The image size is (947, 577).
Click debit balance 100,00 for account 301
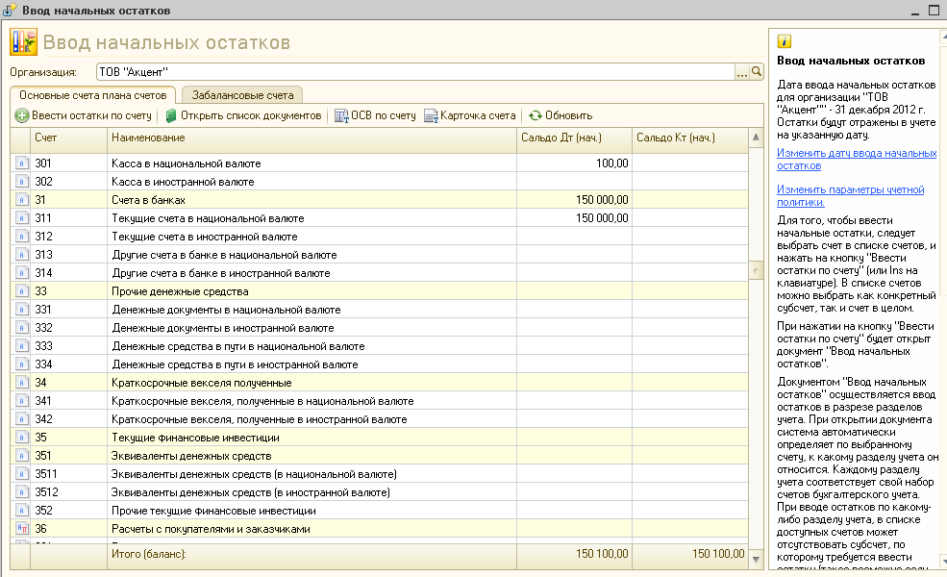click(611, 163)
